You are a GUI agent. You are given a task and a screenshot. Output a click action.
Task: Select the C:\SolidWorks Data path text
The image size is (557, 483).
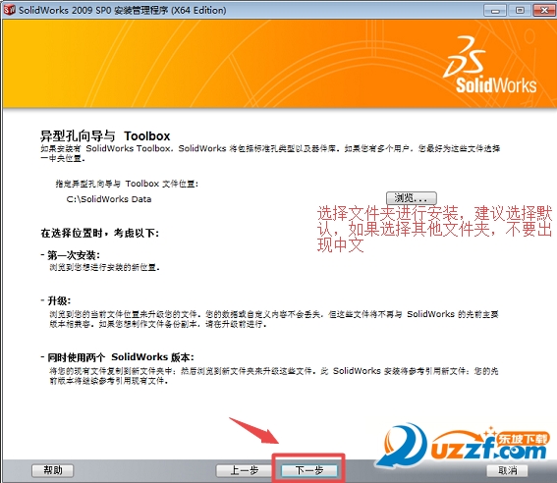point(109,199)
